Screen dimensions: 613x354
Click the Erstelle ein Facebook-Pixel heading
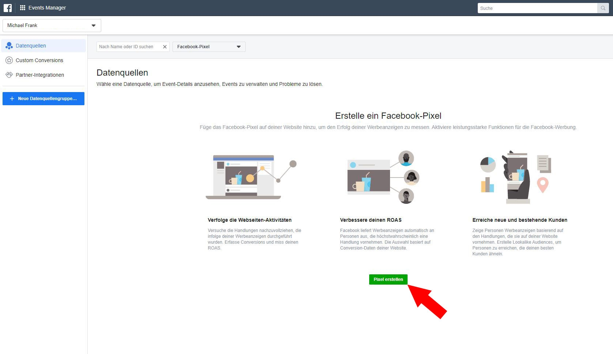(388, 116)
